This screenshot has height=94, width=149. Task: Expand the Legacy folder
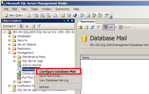[14, 82]
